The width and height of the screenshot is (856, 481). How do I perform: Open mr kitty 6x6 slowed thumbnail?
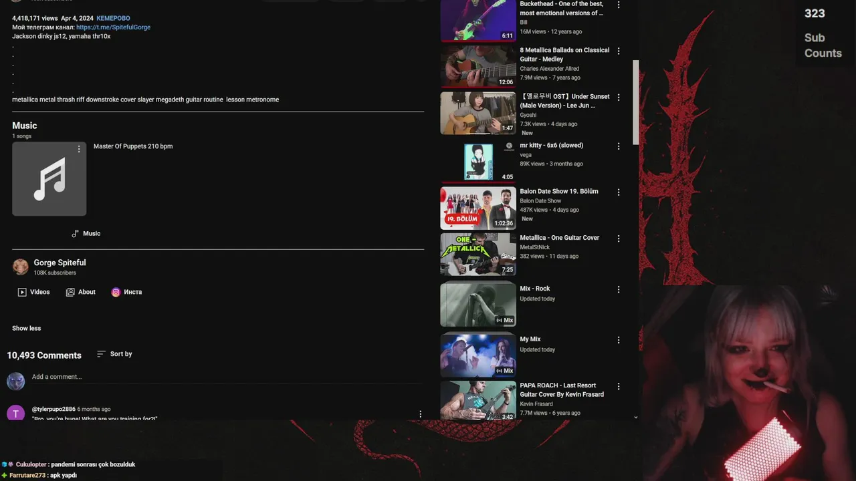point(478,162)
